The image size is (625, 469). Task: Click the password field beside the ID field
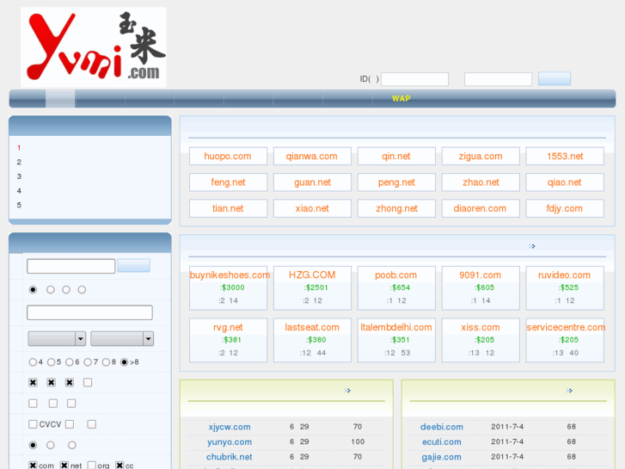click(498, 79)
